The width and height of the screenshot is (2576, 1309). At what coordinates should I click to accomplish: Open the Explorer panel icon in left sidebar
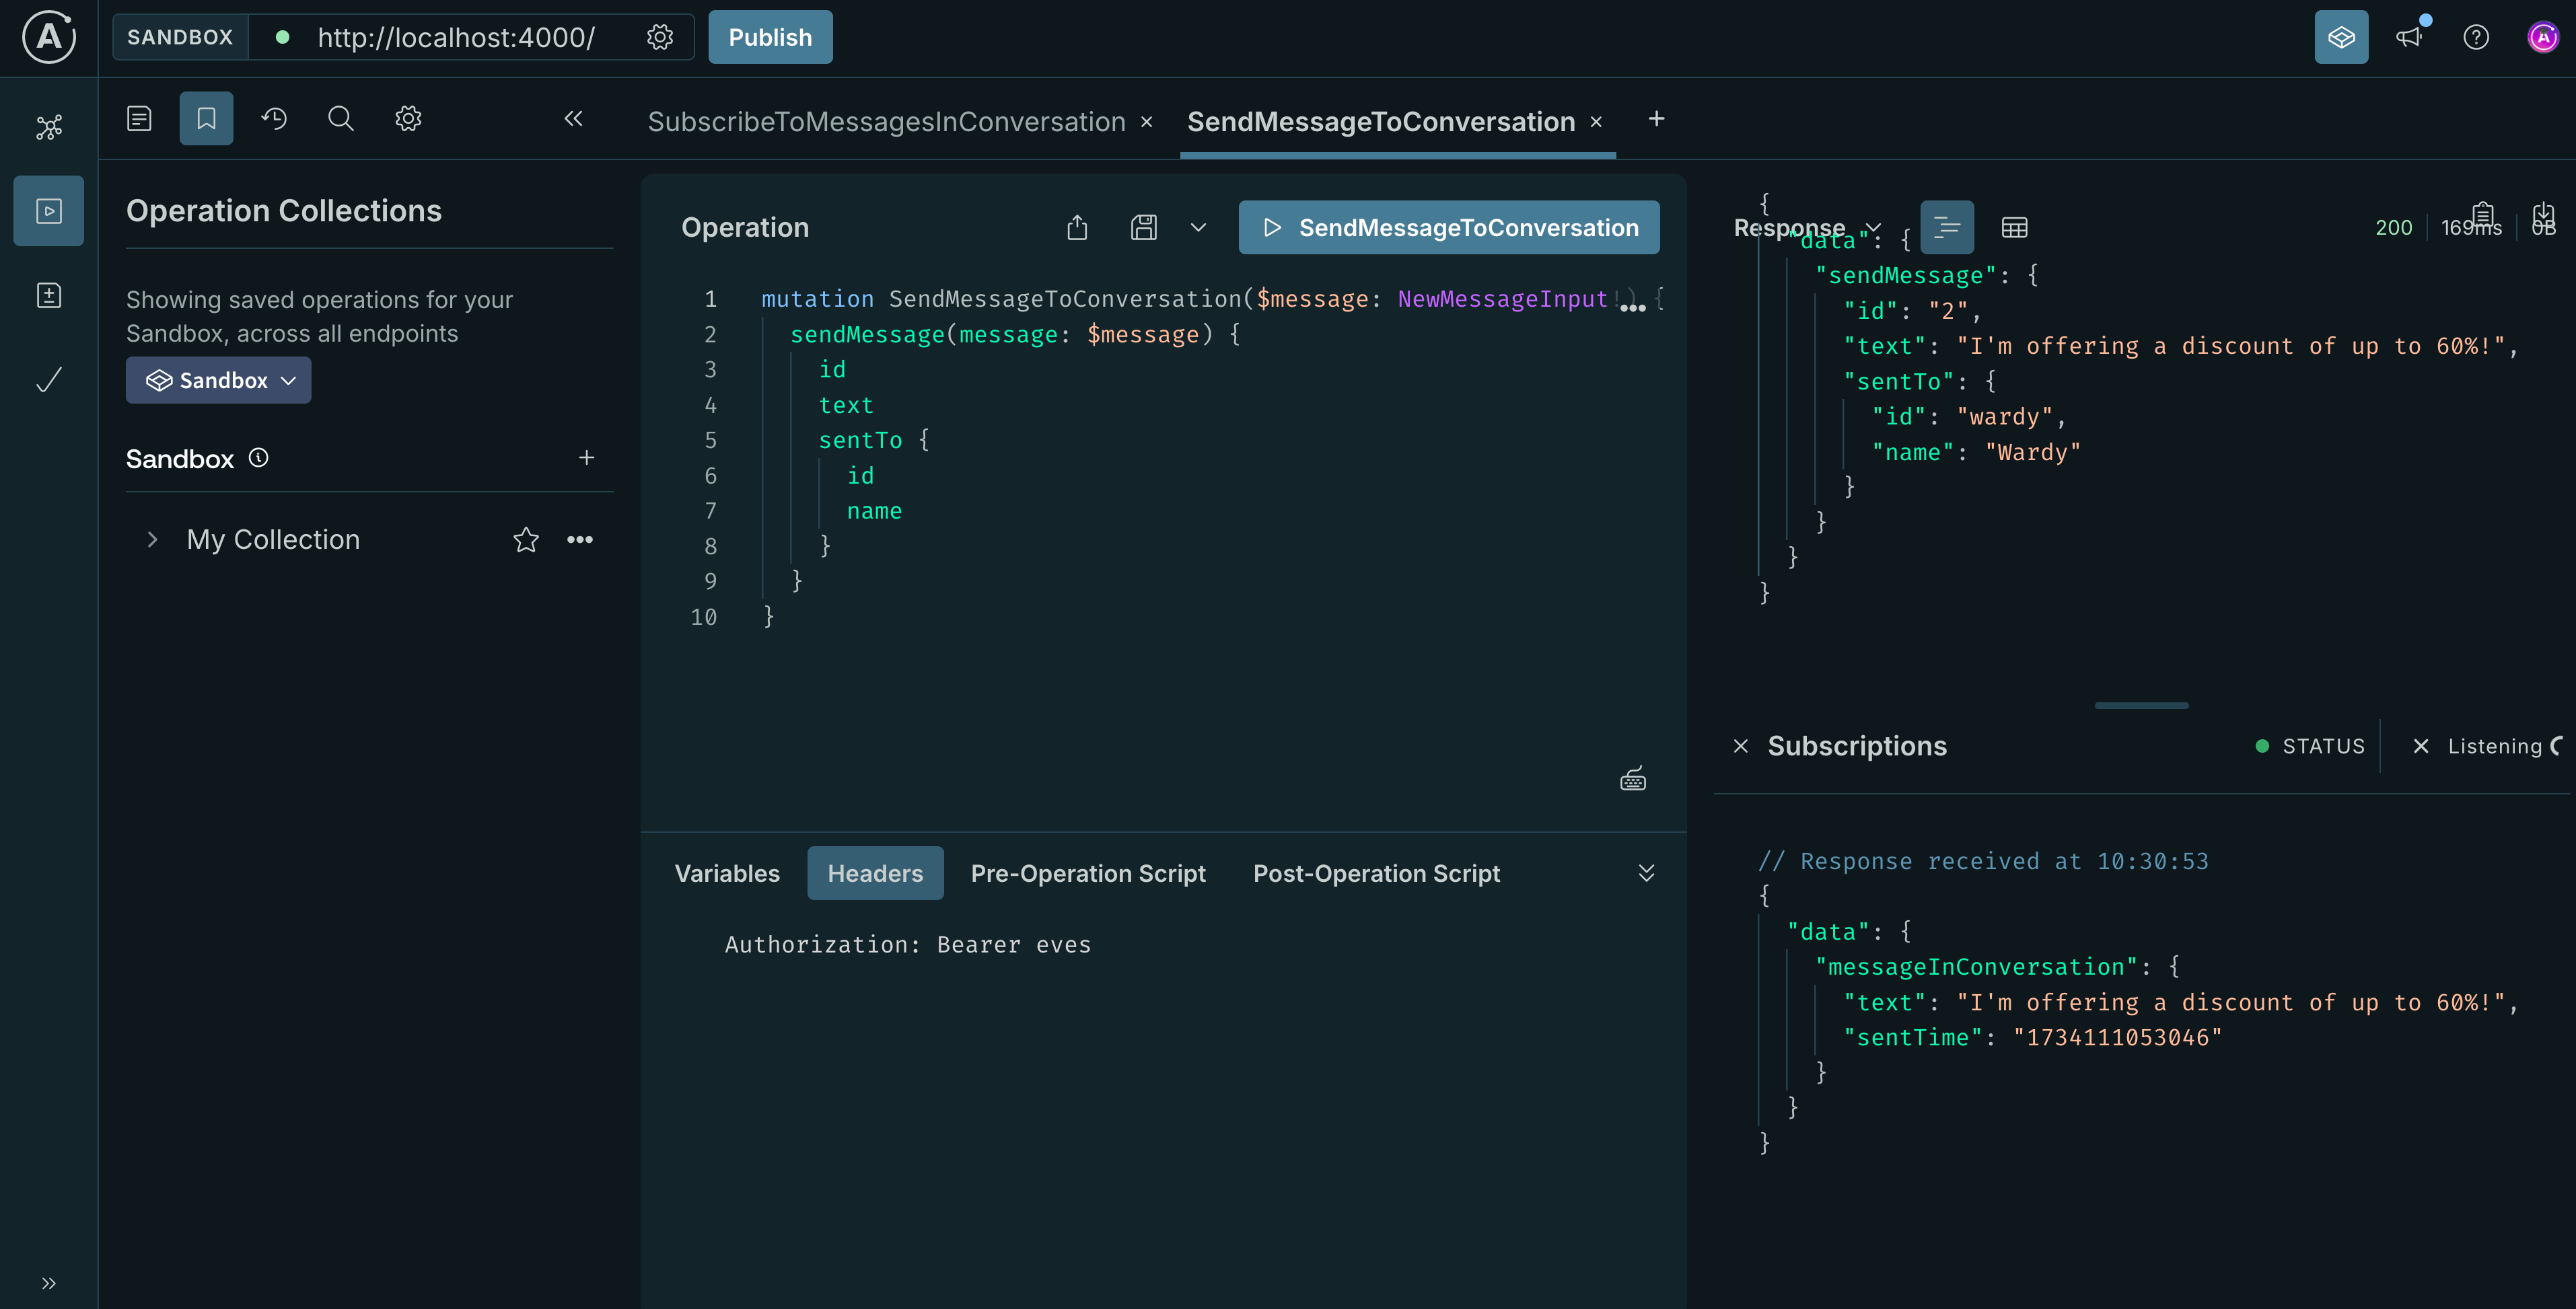tap(48, 210)
